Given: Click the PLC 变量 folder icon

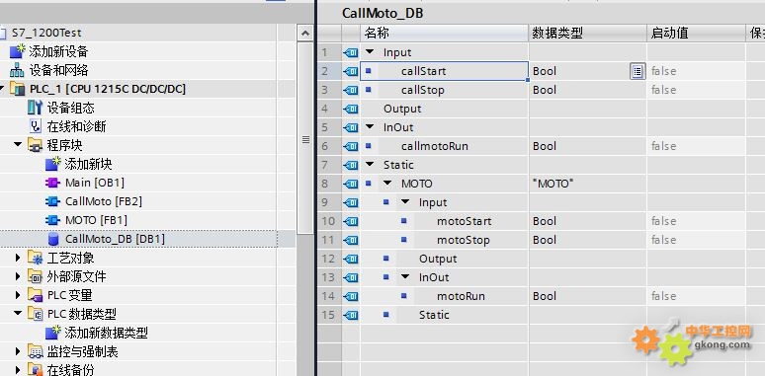Looking at the screenshot, I should [x=36, y=295].
